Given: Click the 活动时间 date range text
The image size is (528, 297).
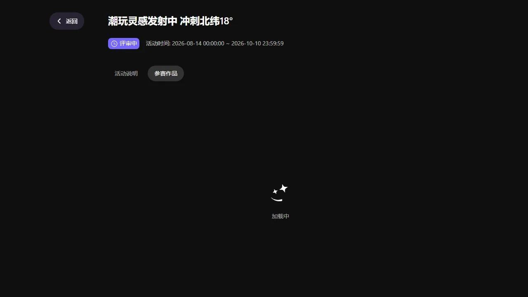Looking at the screenshot, I should pos(214,43).
